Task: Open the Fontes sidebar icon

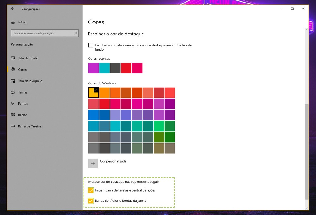Action: (13, 104)
